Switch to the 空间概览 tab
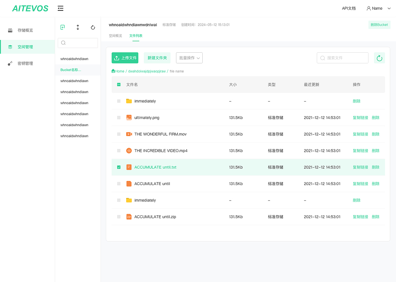Screen dimensions: 396x282 tap(115, 36)
